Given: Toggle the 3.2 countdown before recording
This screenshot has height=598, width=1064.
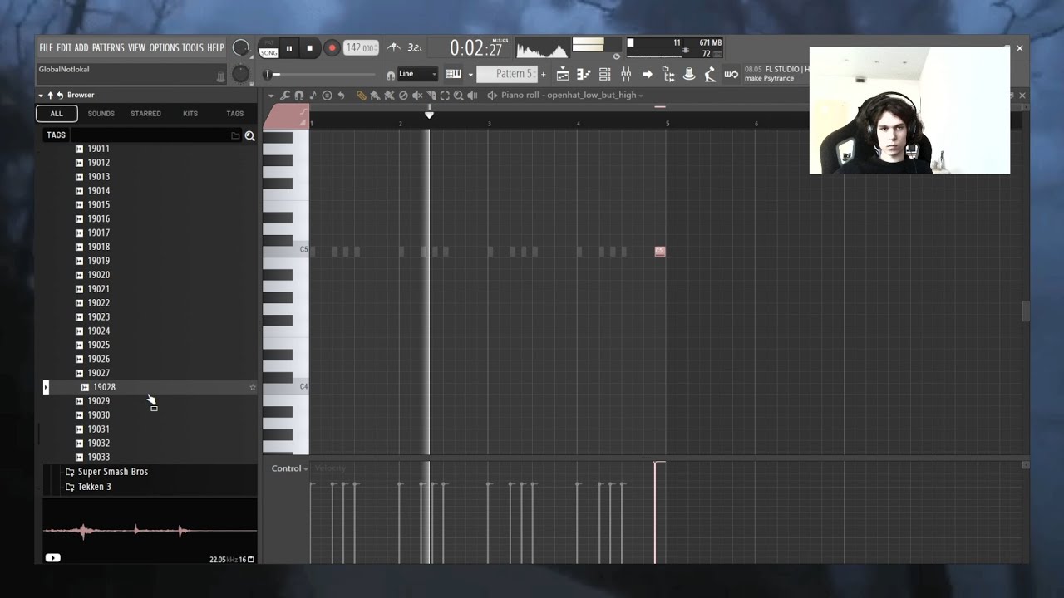Looking at the screenshot, I should coord(414,47).
